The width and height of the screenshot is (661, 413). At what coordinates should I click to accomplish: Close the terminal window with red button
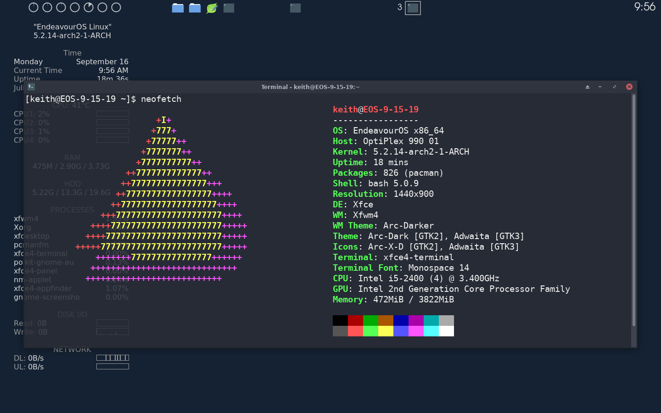click(629, 87)
